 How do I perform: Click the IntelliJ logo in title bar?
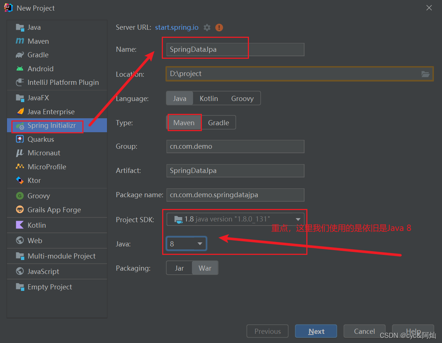tap(8, 8)
